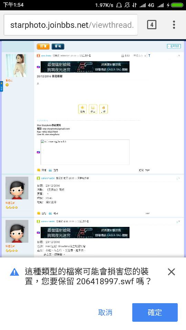Screen dimensions: 186x330
Task: Click the blue 發帖 new post button
Action: point(58,46)
